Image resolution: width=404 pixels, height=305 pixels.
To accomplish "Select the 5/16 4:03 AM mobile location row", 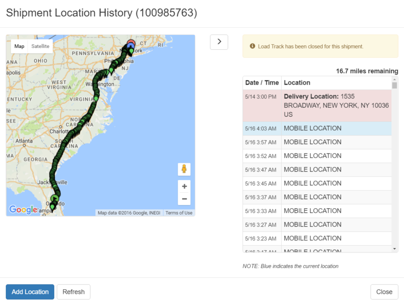I will click(317, 129).
